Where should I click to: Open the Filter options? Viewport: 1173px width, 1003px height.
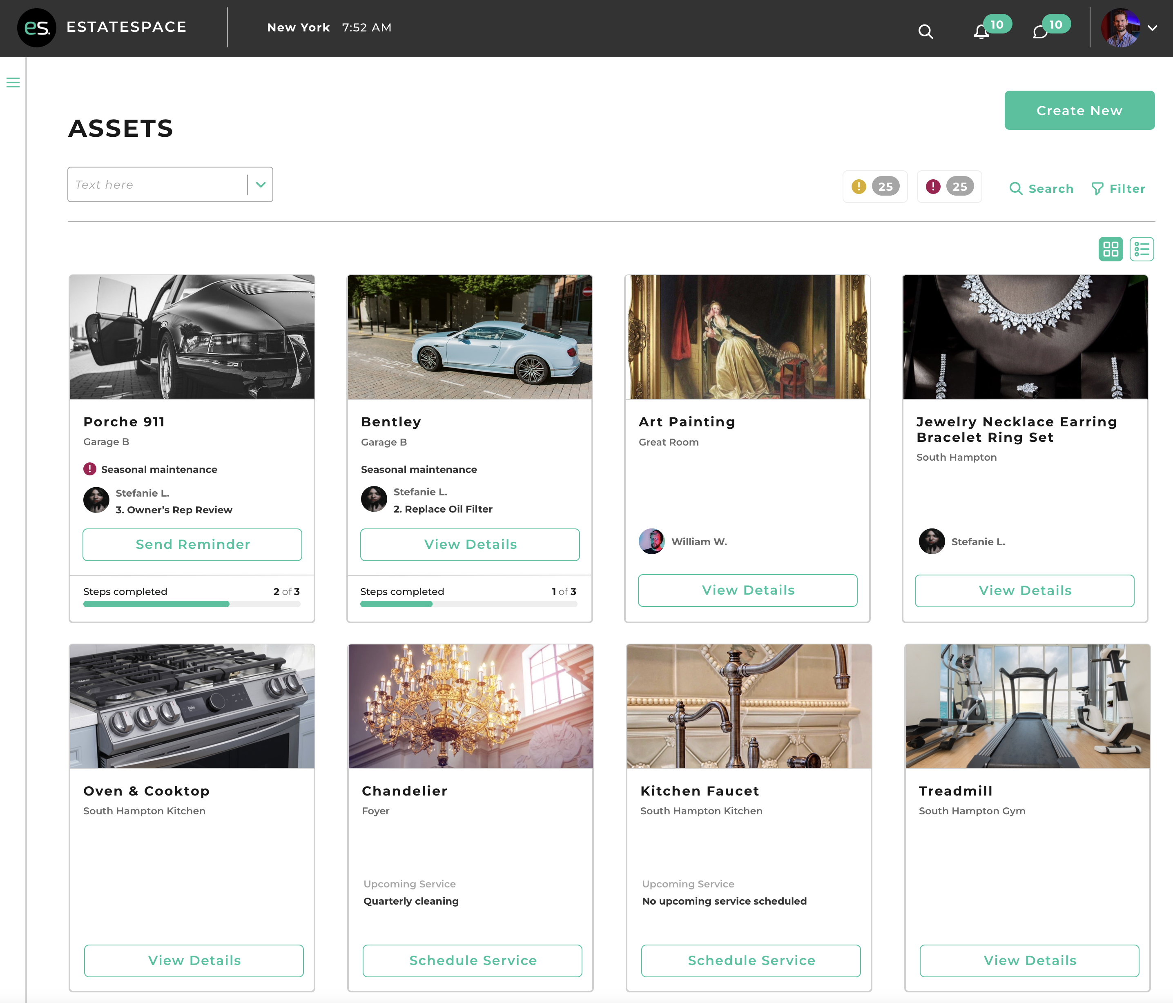1118,189
